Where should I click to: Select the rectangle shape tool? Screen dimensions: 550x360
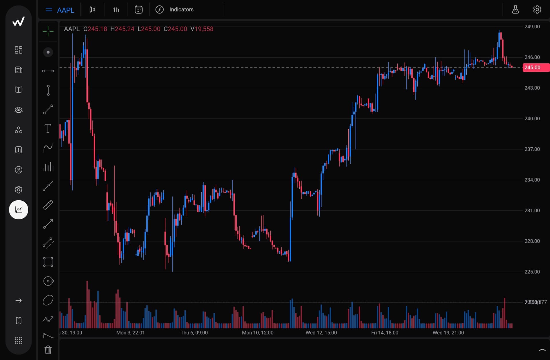[x=48, y=262]
